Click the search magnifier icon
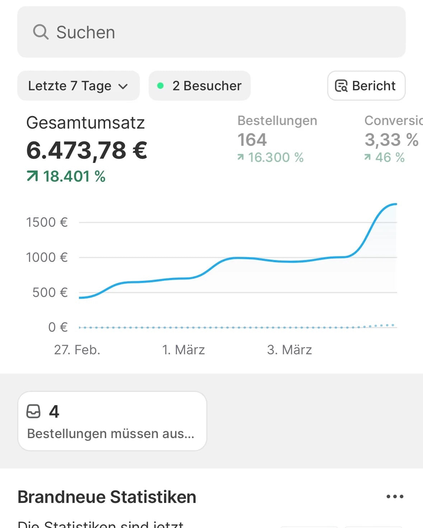The image size is (423, 528). (41, 32)
